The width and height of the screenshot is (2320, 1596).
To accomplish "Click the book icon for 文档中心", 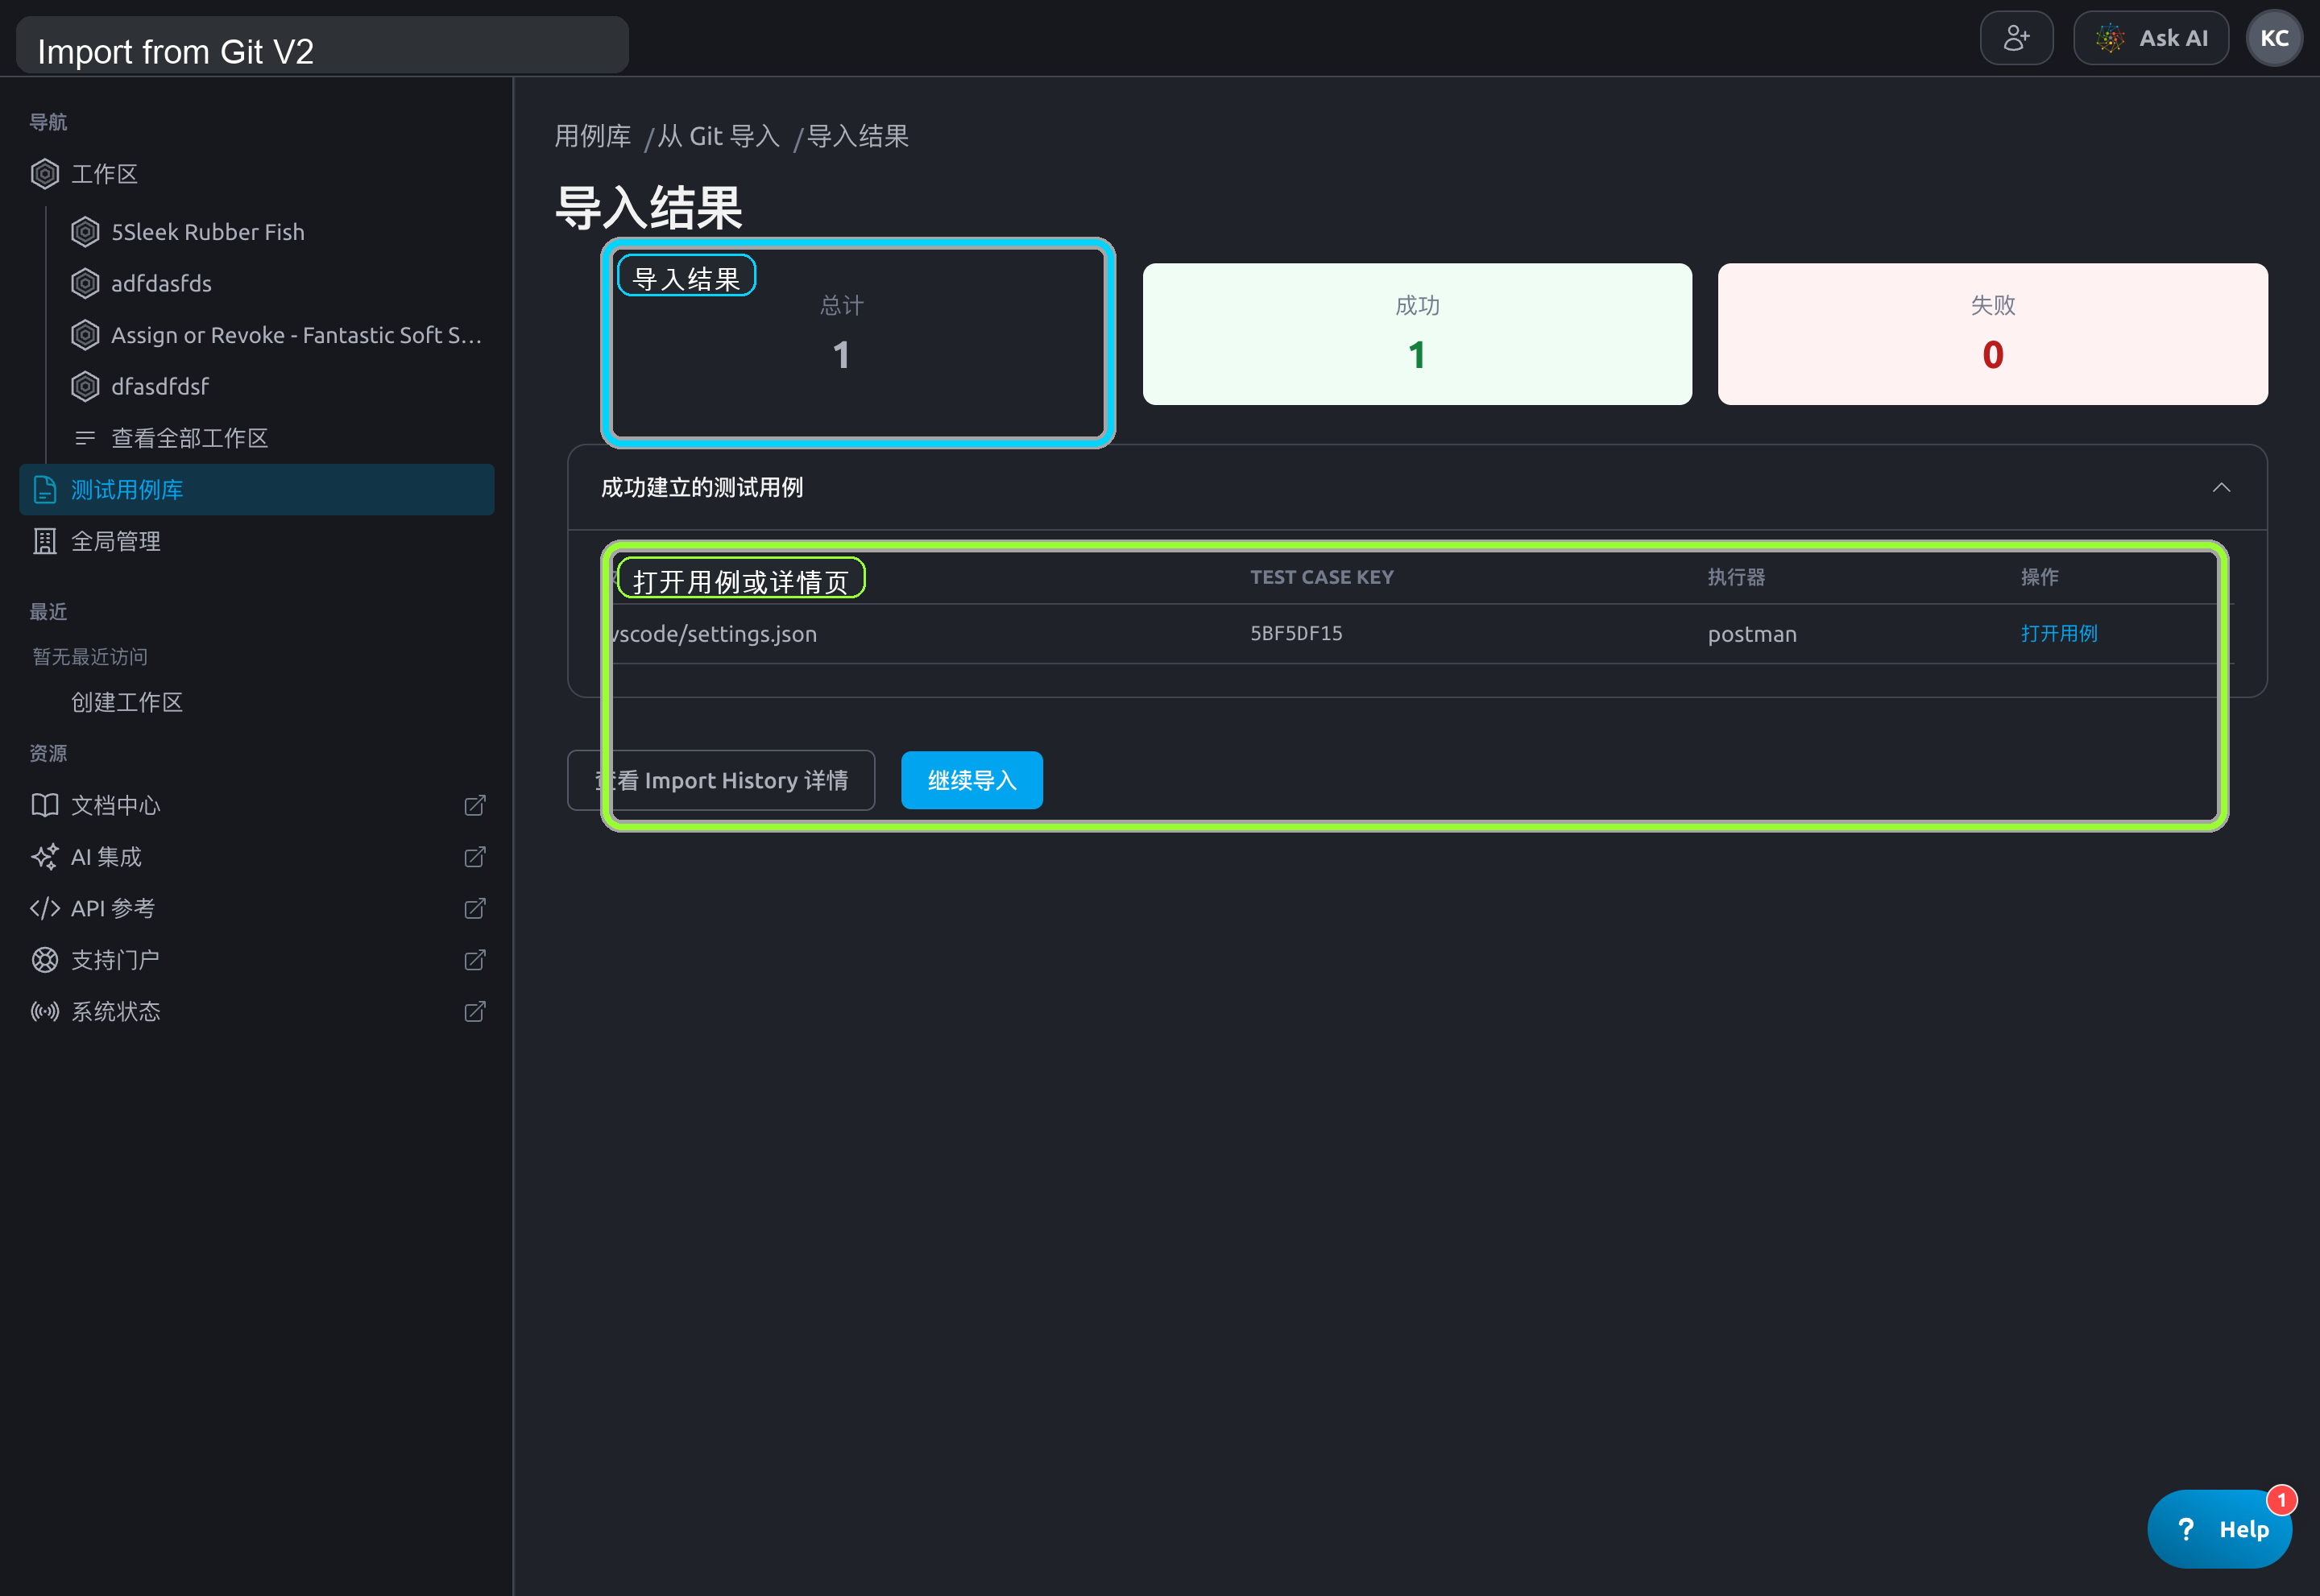I will coord(45,805).
